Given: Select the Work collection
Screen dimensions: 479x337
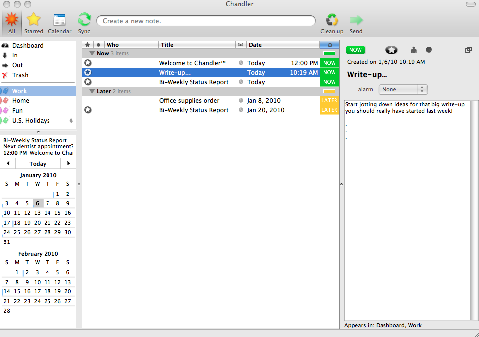Looking at the screenshot, I should click(39, 91).
